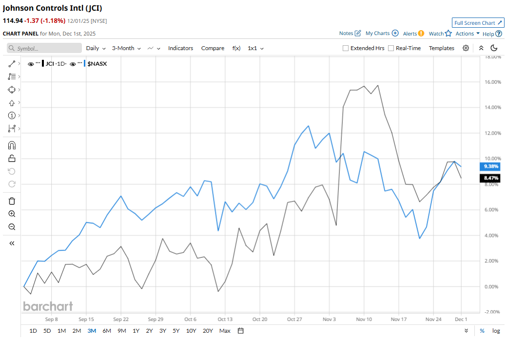This screenshot has width=506, height=340.
Task: Select the 1Y time range
Action: (x=136, y=331)
